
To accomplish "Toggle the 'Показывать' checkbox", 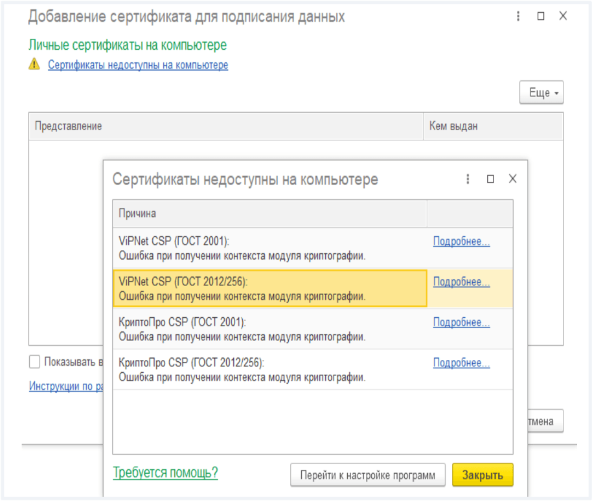I will tap(35, 361).
